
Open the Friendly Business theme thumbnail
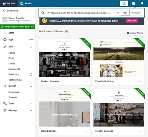pyautogui.click(x=119, y=58)
